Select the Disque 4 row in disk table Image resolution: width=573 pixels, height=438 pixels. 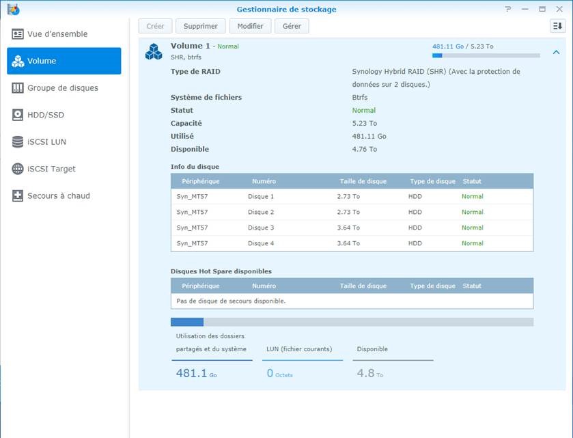point(352,243)
